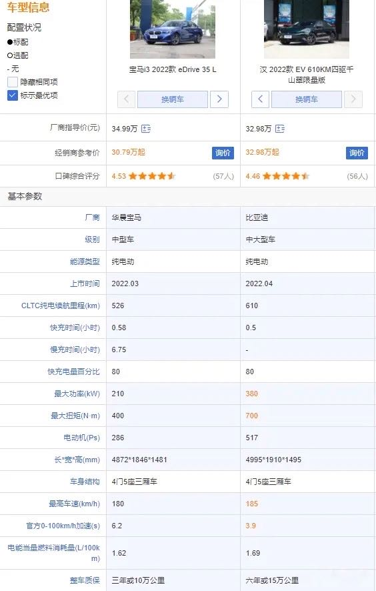The width and height of the screenshot is (376, 591).
Task: Click 电能当量燃料消耗量 label
Action: 54,553
